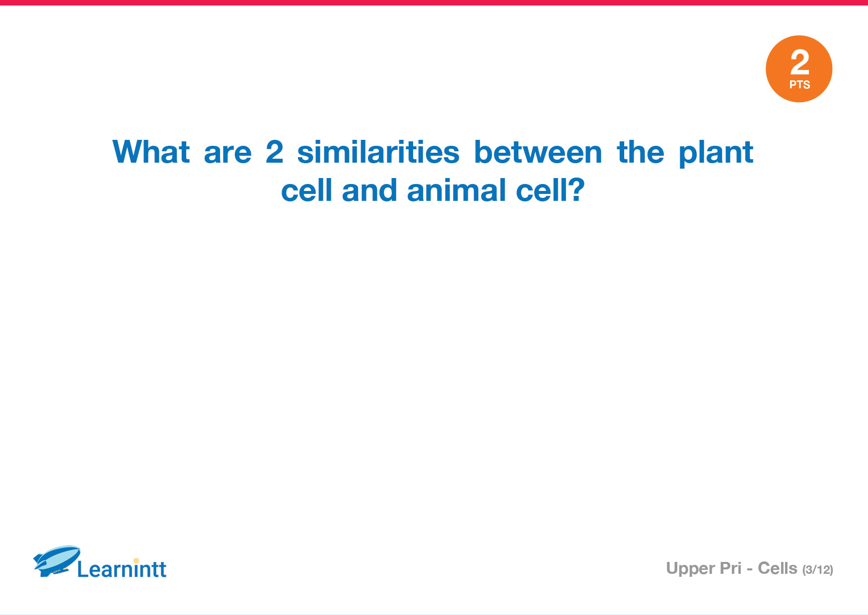
Task: Click the Learnintt blimp logo icon
Action: click(57, 561)
